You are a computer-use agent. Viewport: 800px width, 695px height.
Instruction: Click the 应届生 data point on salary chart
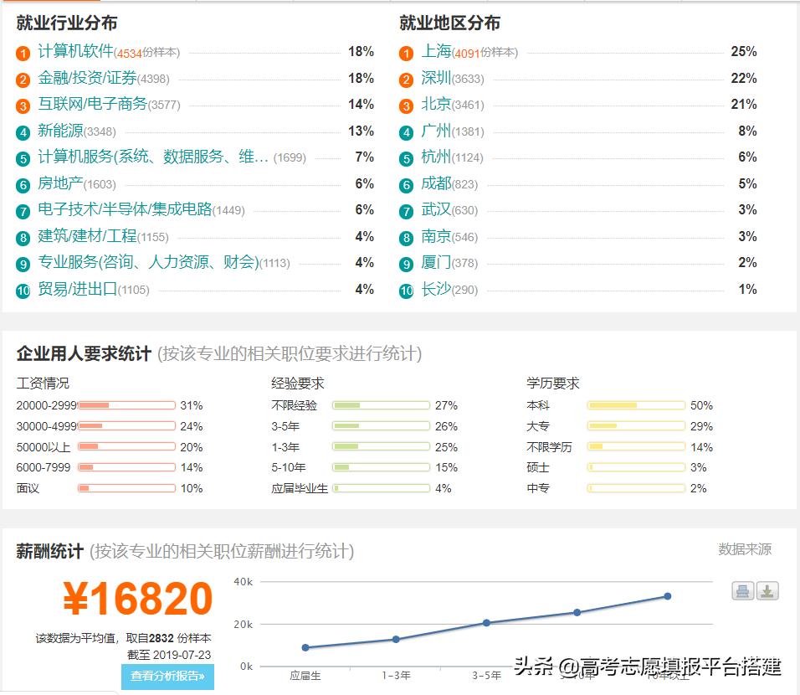point(305,647)
